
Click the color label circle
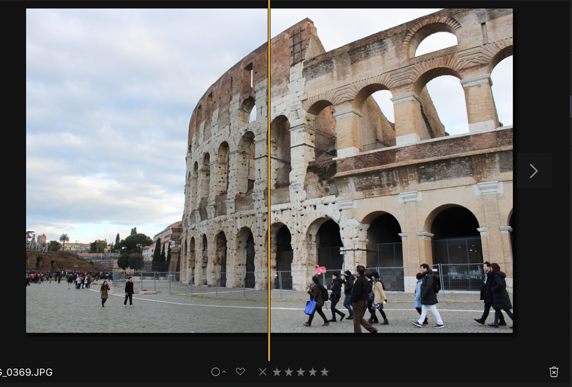pyautogui.click(x=216, y=372)
